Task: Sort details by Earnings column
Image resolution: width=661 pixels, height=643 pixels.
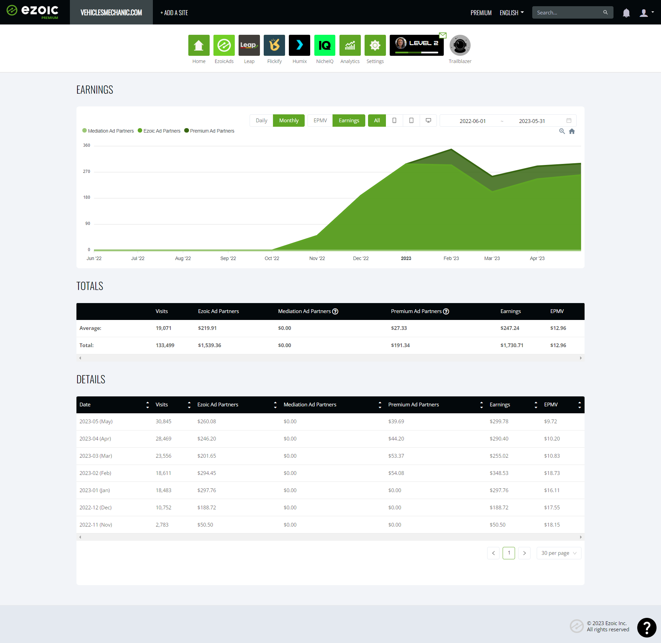Action: click(x=536, y=405)
